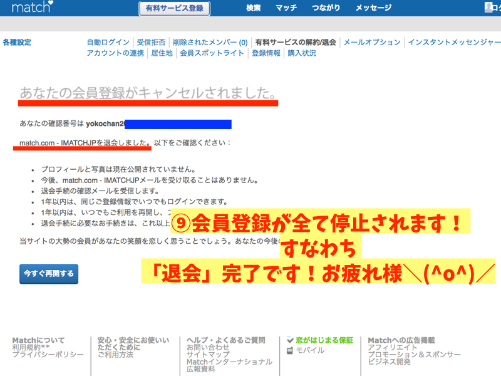
Task: Open the インスタントメッセンジャー link
Action: tap(455, 42)
